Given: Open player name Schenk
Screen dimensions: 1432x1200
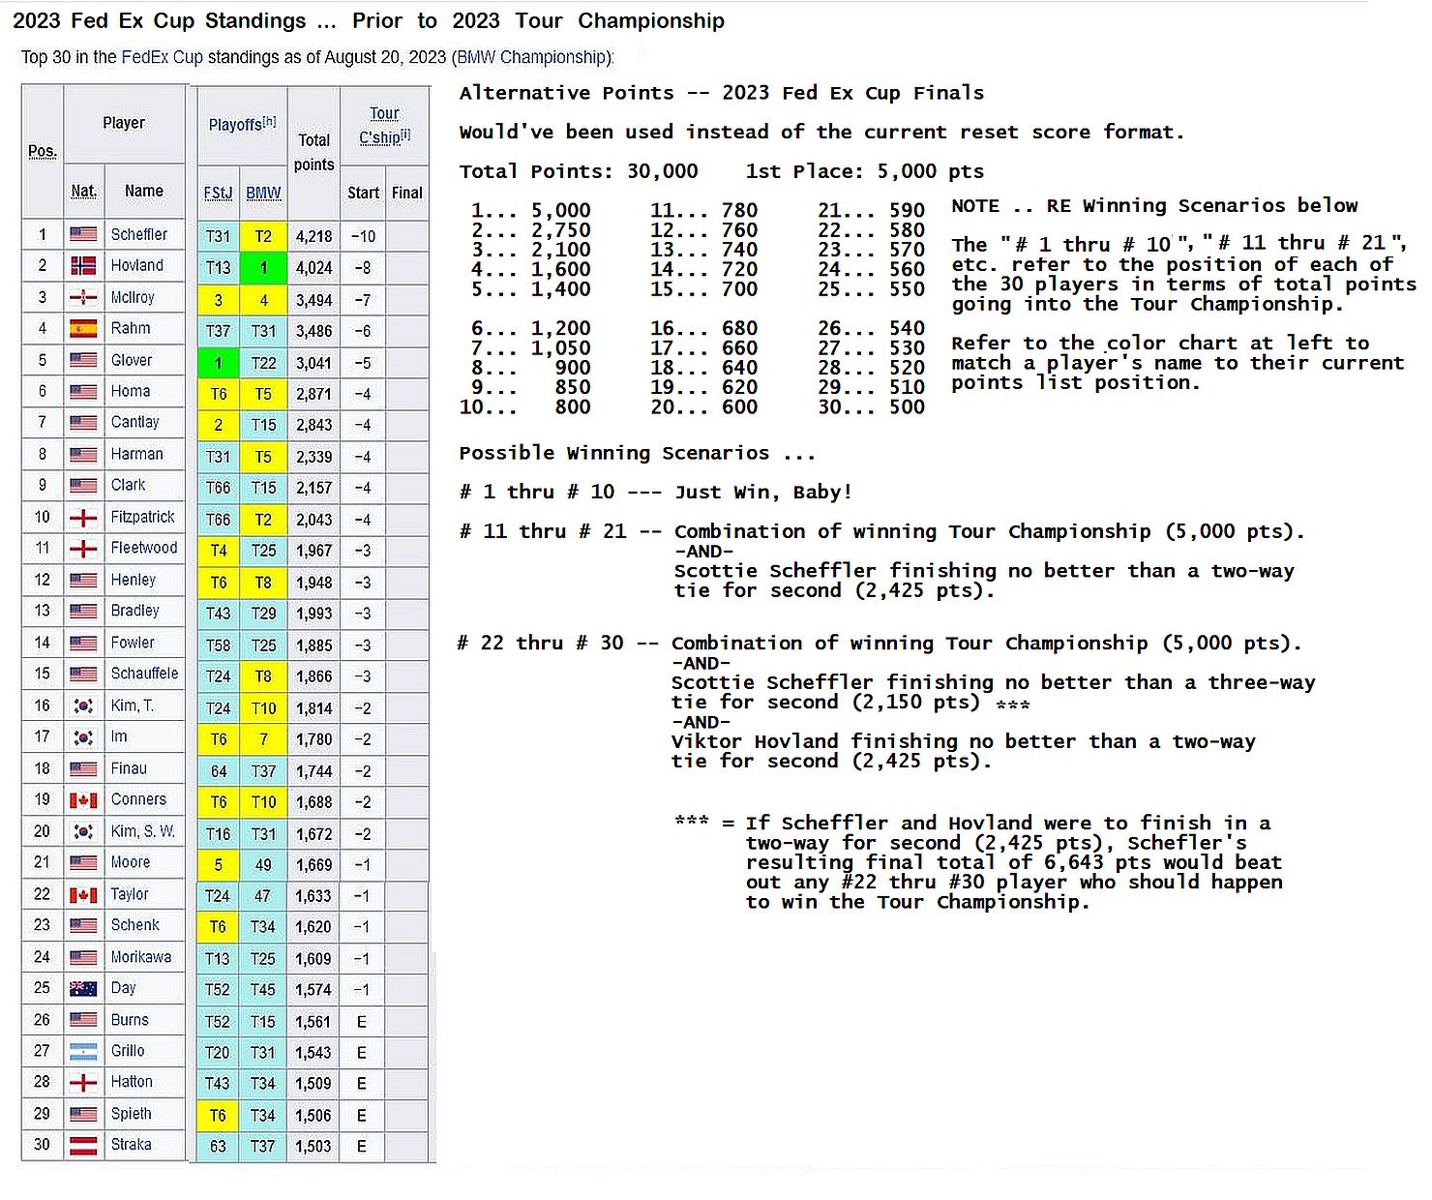Looking at the screenshot, I should pyautogui.click(x=134, y=925).
